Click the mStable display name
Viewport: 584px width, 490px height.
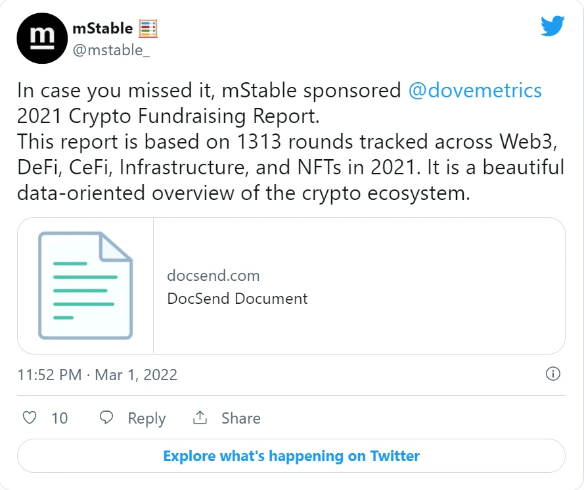pos(102,28)
